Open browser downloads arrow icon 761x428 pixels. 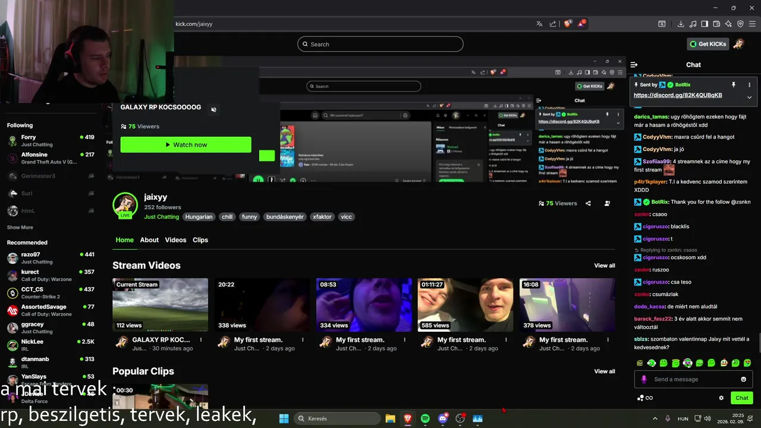(x=681, y=24)
